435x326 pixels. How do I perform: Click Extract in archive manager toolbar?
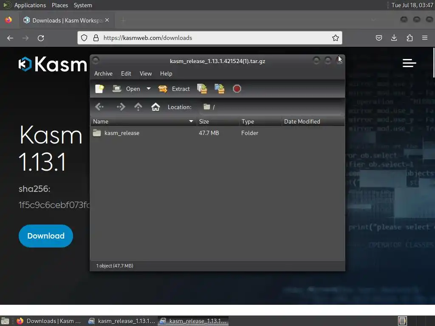[174, 89]
